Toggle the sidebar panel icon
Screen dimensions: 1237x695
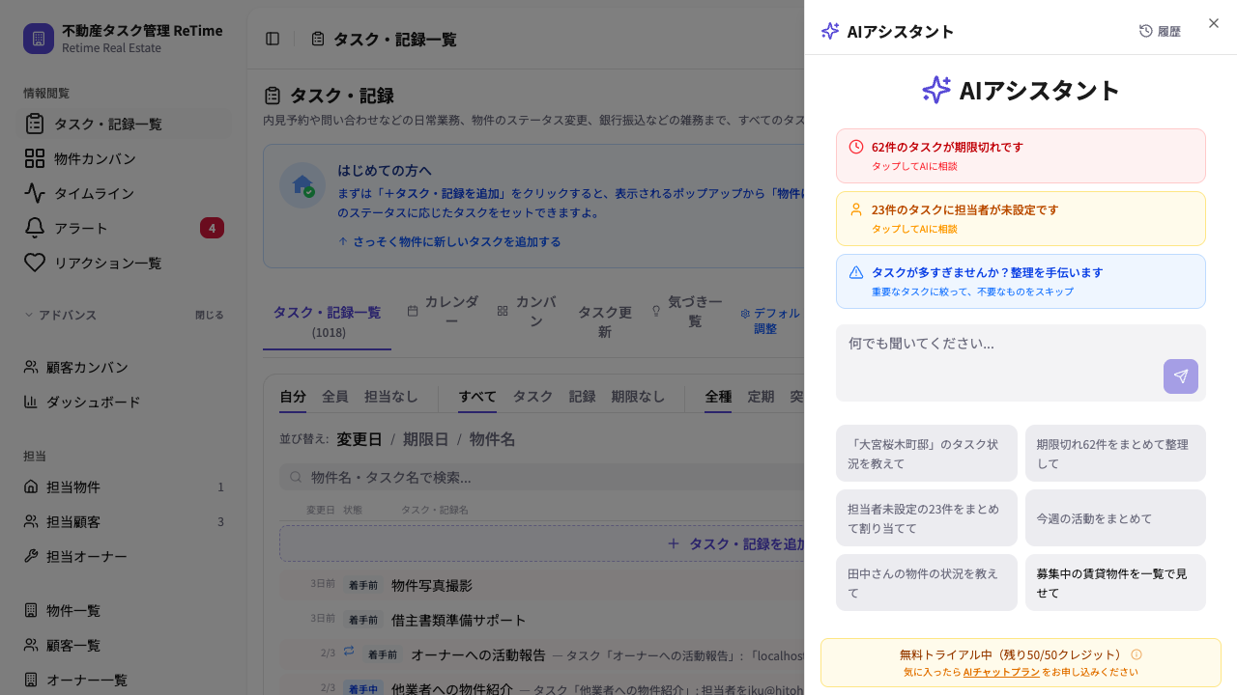[x=273, y=39]
